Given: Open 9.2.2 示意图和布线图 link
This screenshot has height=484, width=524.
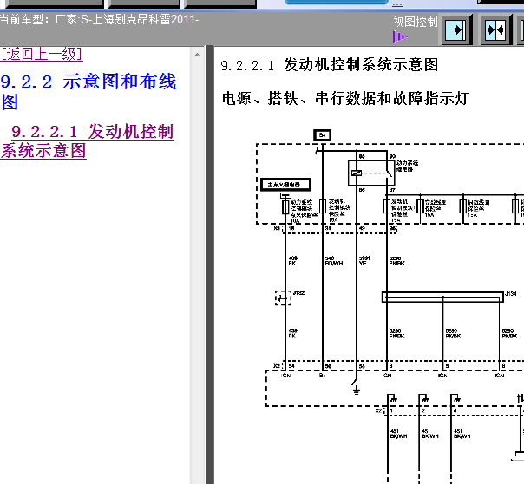Looking at the screenshot, I should (88, 92).
